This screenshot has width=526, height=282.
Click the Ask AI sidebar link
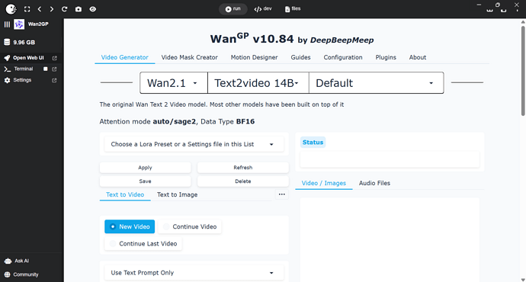coord(21,261)
